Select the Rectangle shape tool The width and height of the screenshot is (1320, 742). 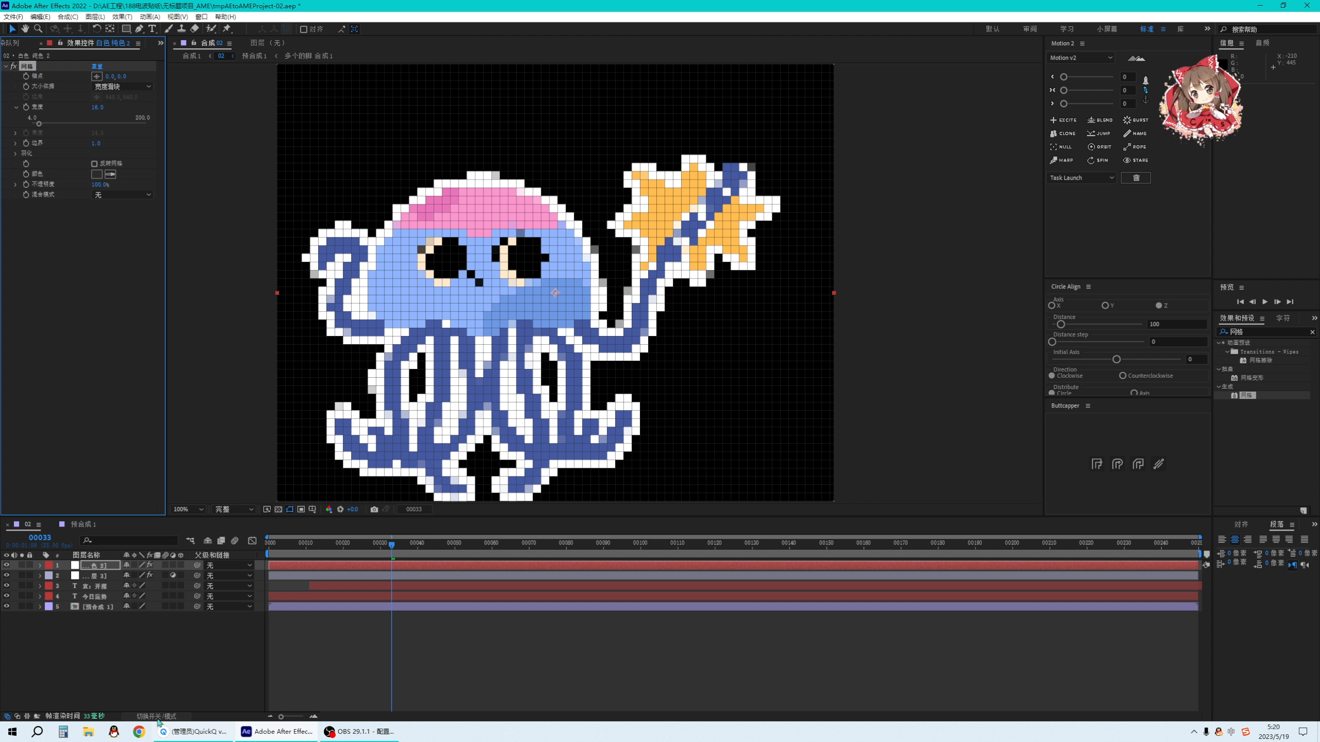(126, 29)
